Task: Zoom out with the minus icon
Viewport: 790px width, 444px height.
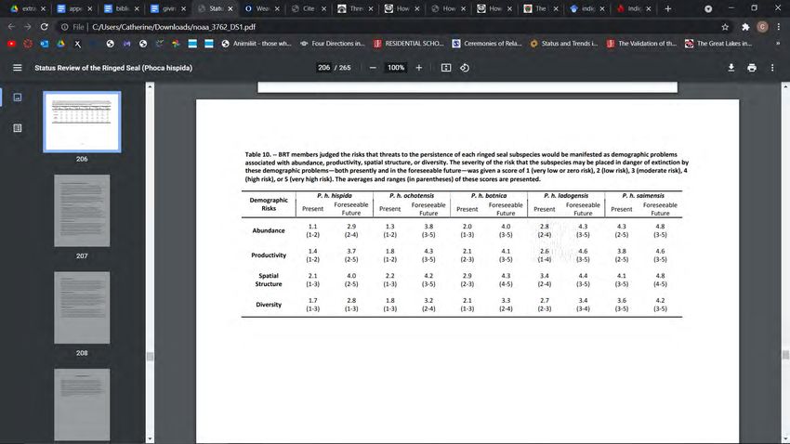Action: [373, 68]
